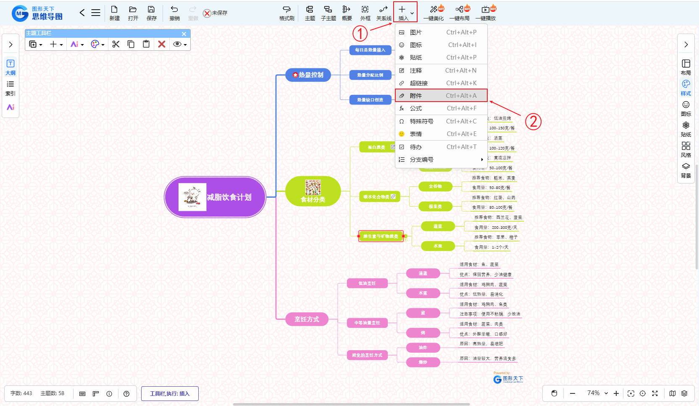Click the 关系线 relationship line tool

point(383,13)
